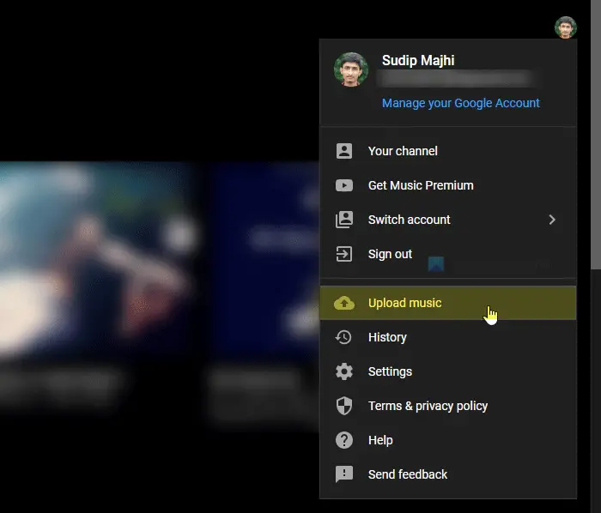Click the Get Music Premium play icon
The image size is (601, 513).
click(344, 185)
